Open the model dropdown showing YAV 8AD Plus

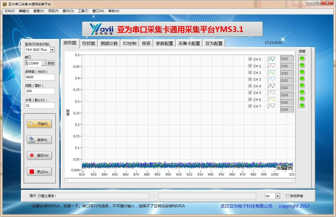click(x=52, y=49)
